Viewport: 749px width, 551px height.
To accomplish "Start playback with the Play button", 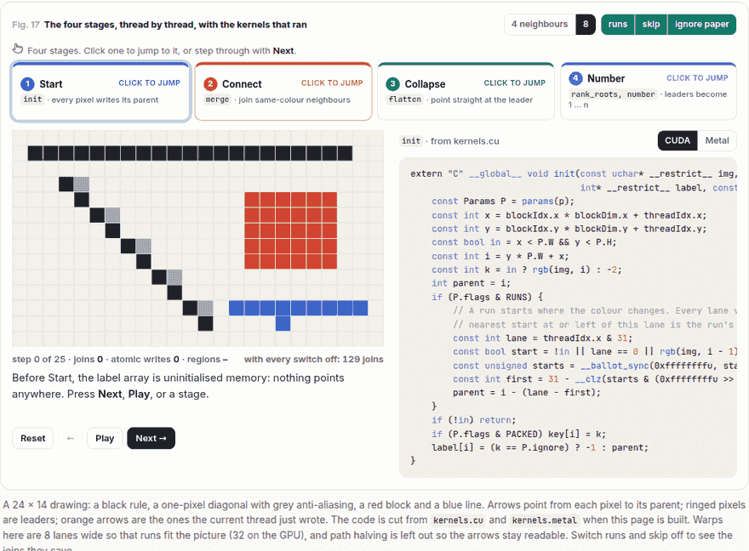I will (x=105, y=439).
